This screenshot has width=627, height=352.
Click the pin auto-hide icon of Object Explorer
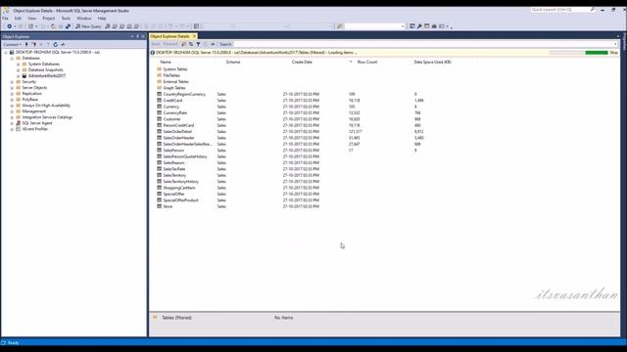(137, 36)
